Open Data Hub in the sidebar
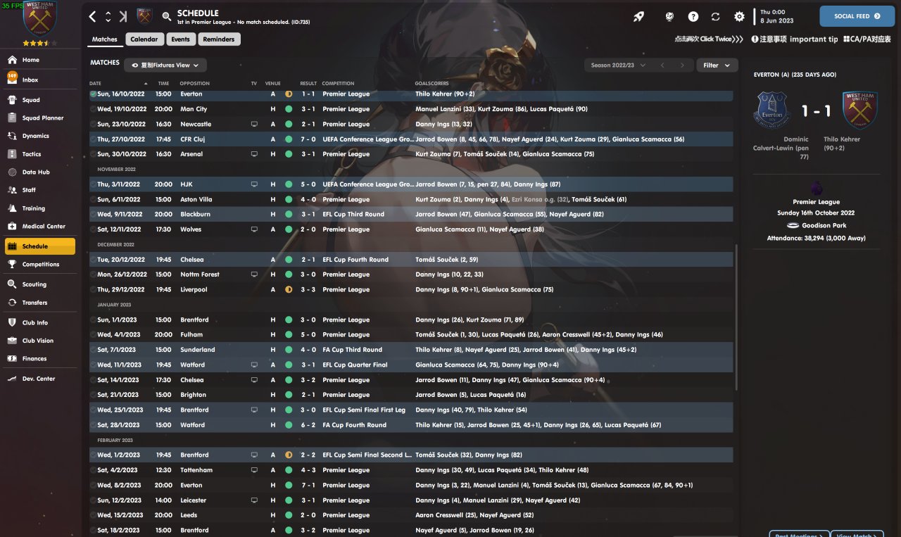901x537 pixels. coord(42,172)
